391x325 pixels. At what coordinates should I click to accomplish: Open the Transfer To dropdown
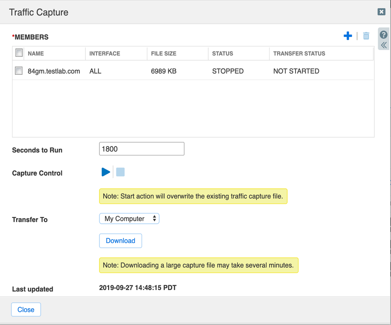129,218
